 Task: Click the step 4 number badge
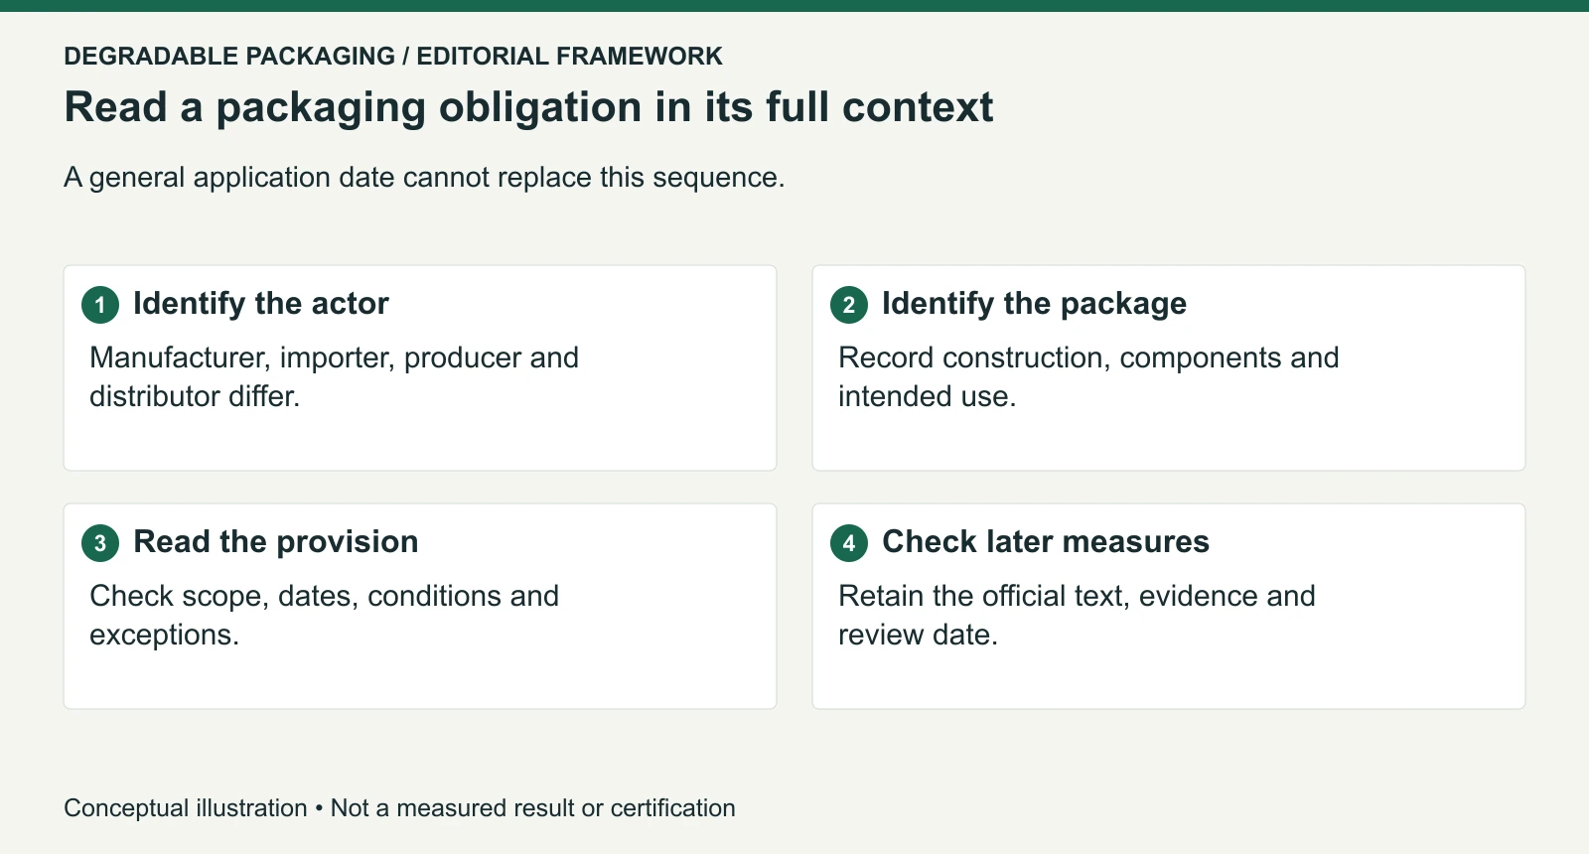[849, 543]
